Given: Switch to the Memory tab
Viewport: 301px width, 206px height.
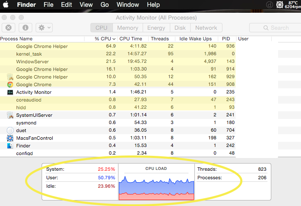Looking at the screenshot, I should coord(128,28).
